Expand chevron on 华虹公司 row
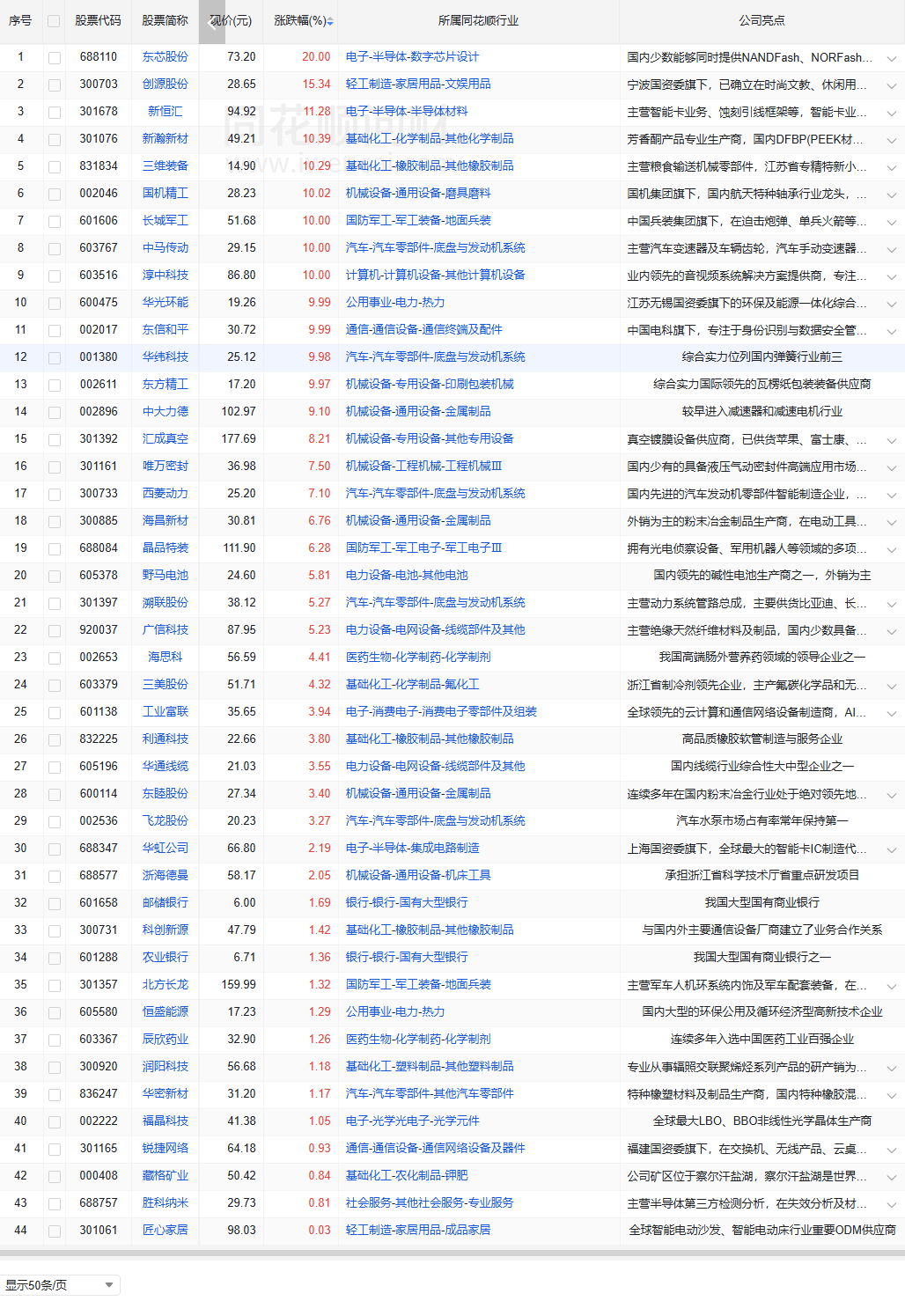 coord(892,850)
